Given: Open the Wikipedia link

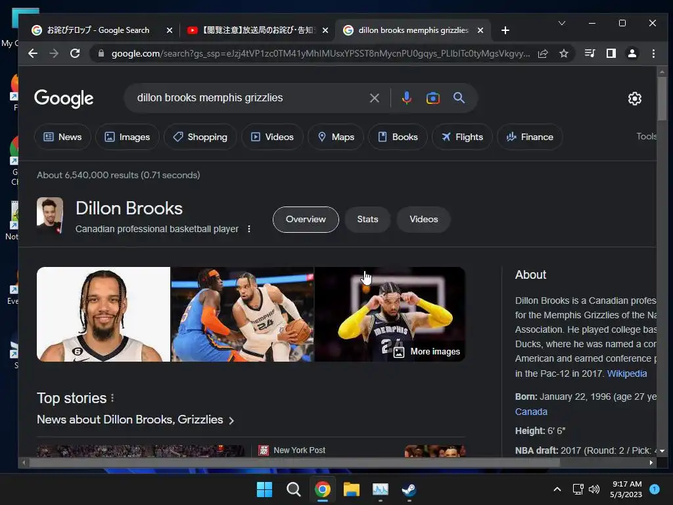Looking at the screenshot, I should click(626, 373).
